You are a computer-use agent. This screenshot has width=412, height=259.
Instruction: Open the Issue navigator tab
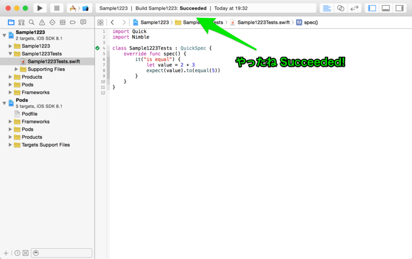(x=42, y=22)
